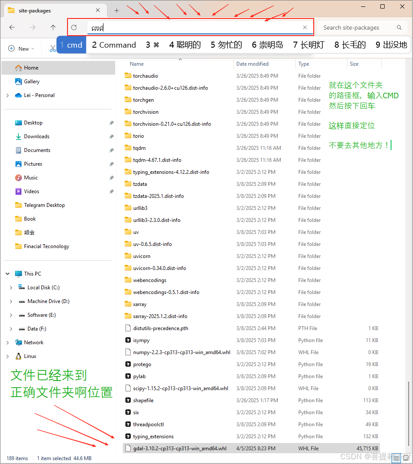Sort by Name column header
Image resolution: width=413 pixels, height=464 pixels.
tap(137, 64)
